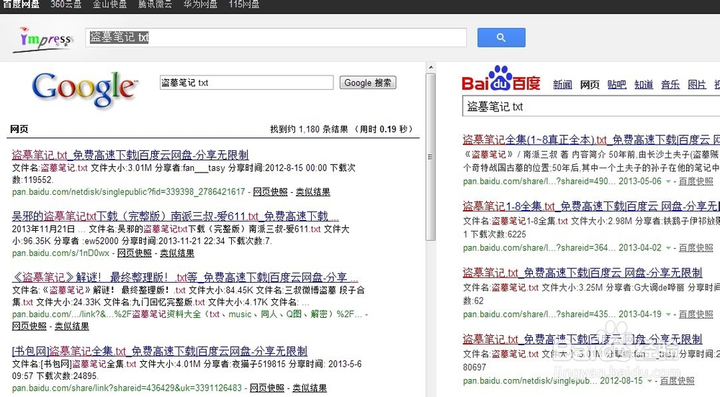Image resolution: width=720 pixels, height=397 pixels.
Task: Click the Impress top search field
Action: 276,37
